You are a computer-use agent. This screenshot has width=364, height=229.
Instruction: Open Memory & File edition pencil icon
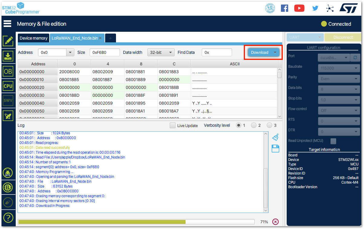[x=8, y=41]
